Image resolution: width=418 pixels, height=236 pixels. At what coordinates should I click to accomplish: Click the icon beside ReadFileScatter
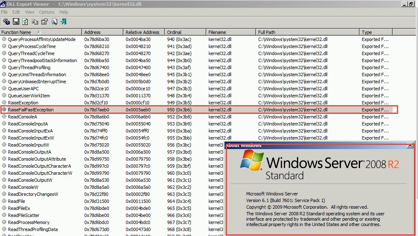(4, 215)
